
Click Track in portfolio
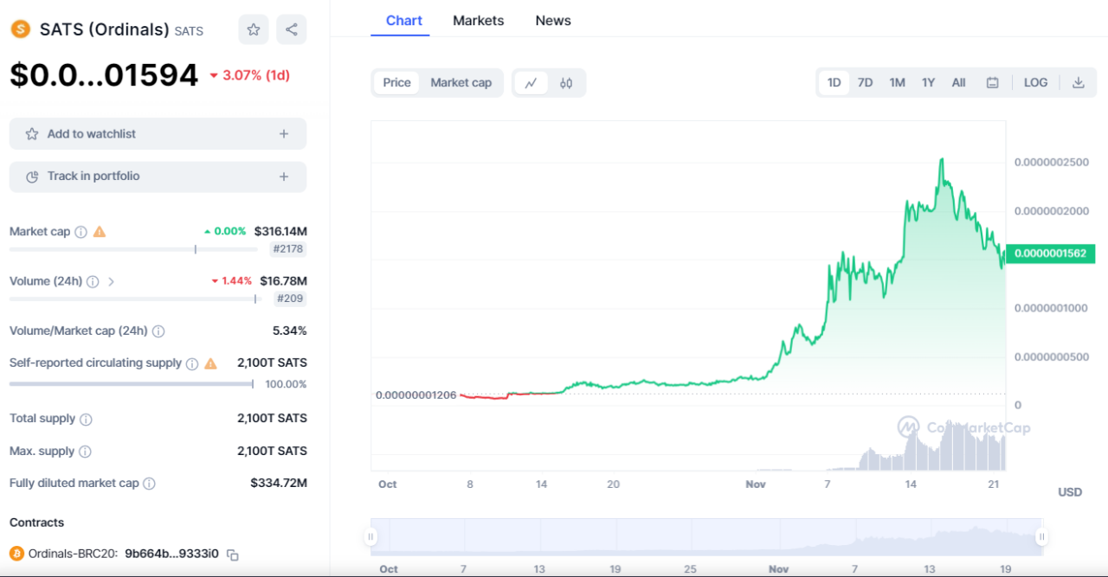158,176
